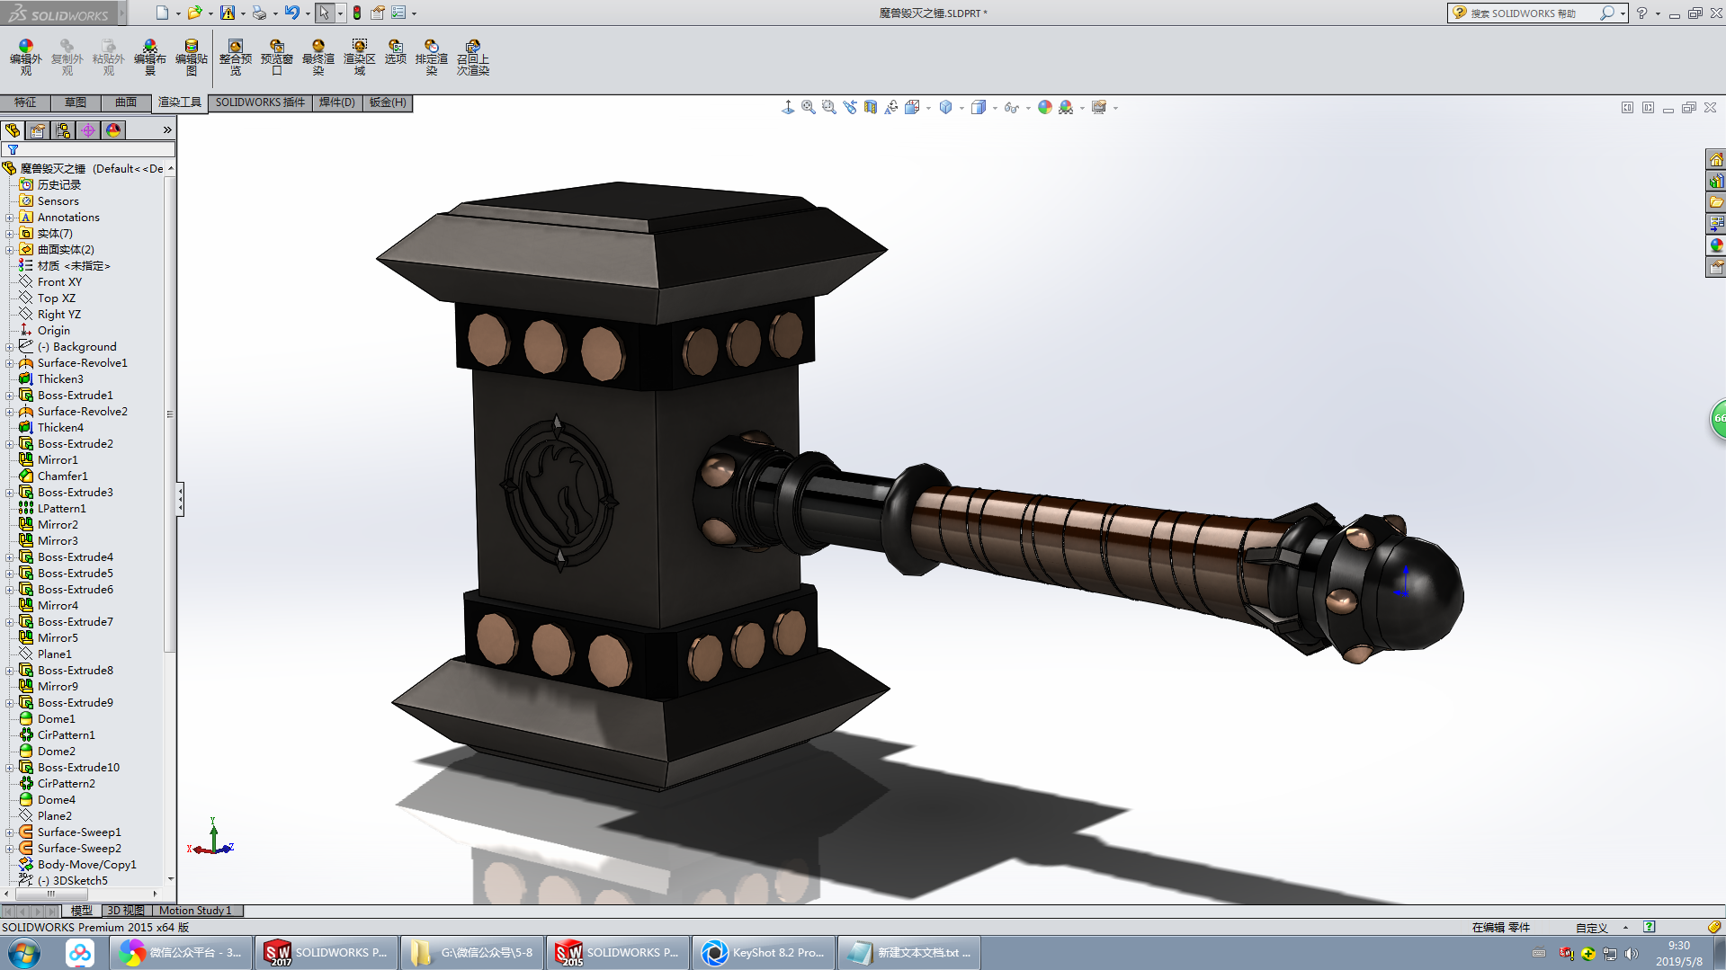Open the DisplayManager tab
The image size is (1726, 970).
pyautogui.click(x=113, y=130)
